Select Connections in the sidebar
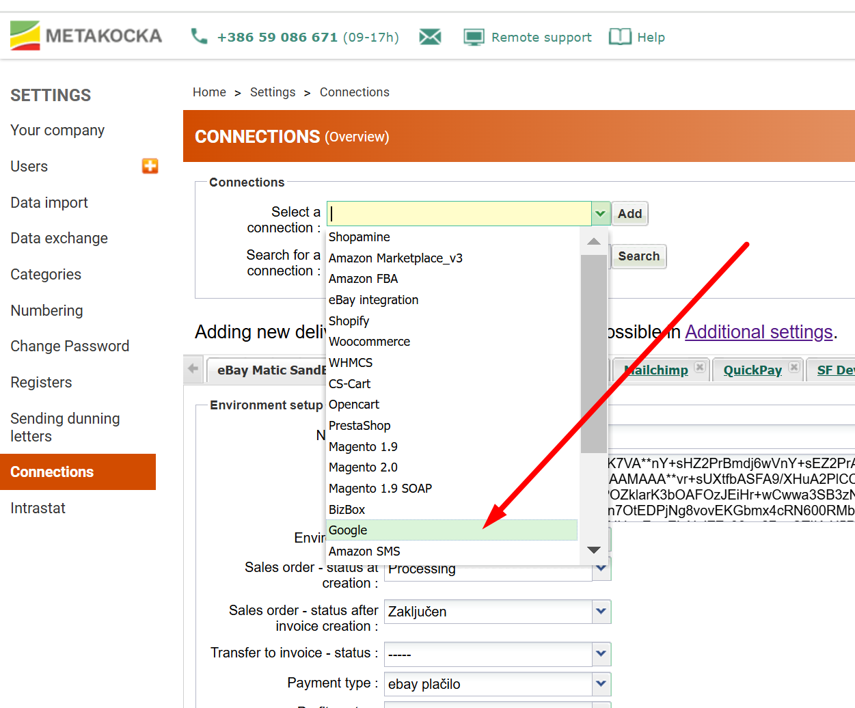Screen dimensions: 855x708 [78, 472]
